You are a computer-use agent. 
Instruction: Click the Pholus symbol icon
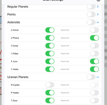[x=11, y=38]
